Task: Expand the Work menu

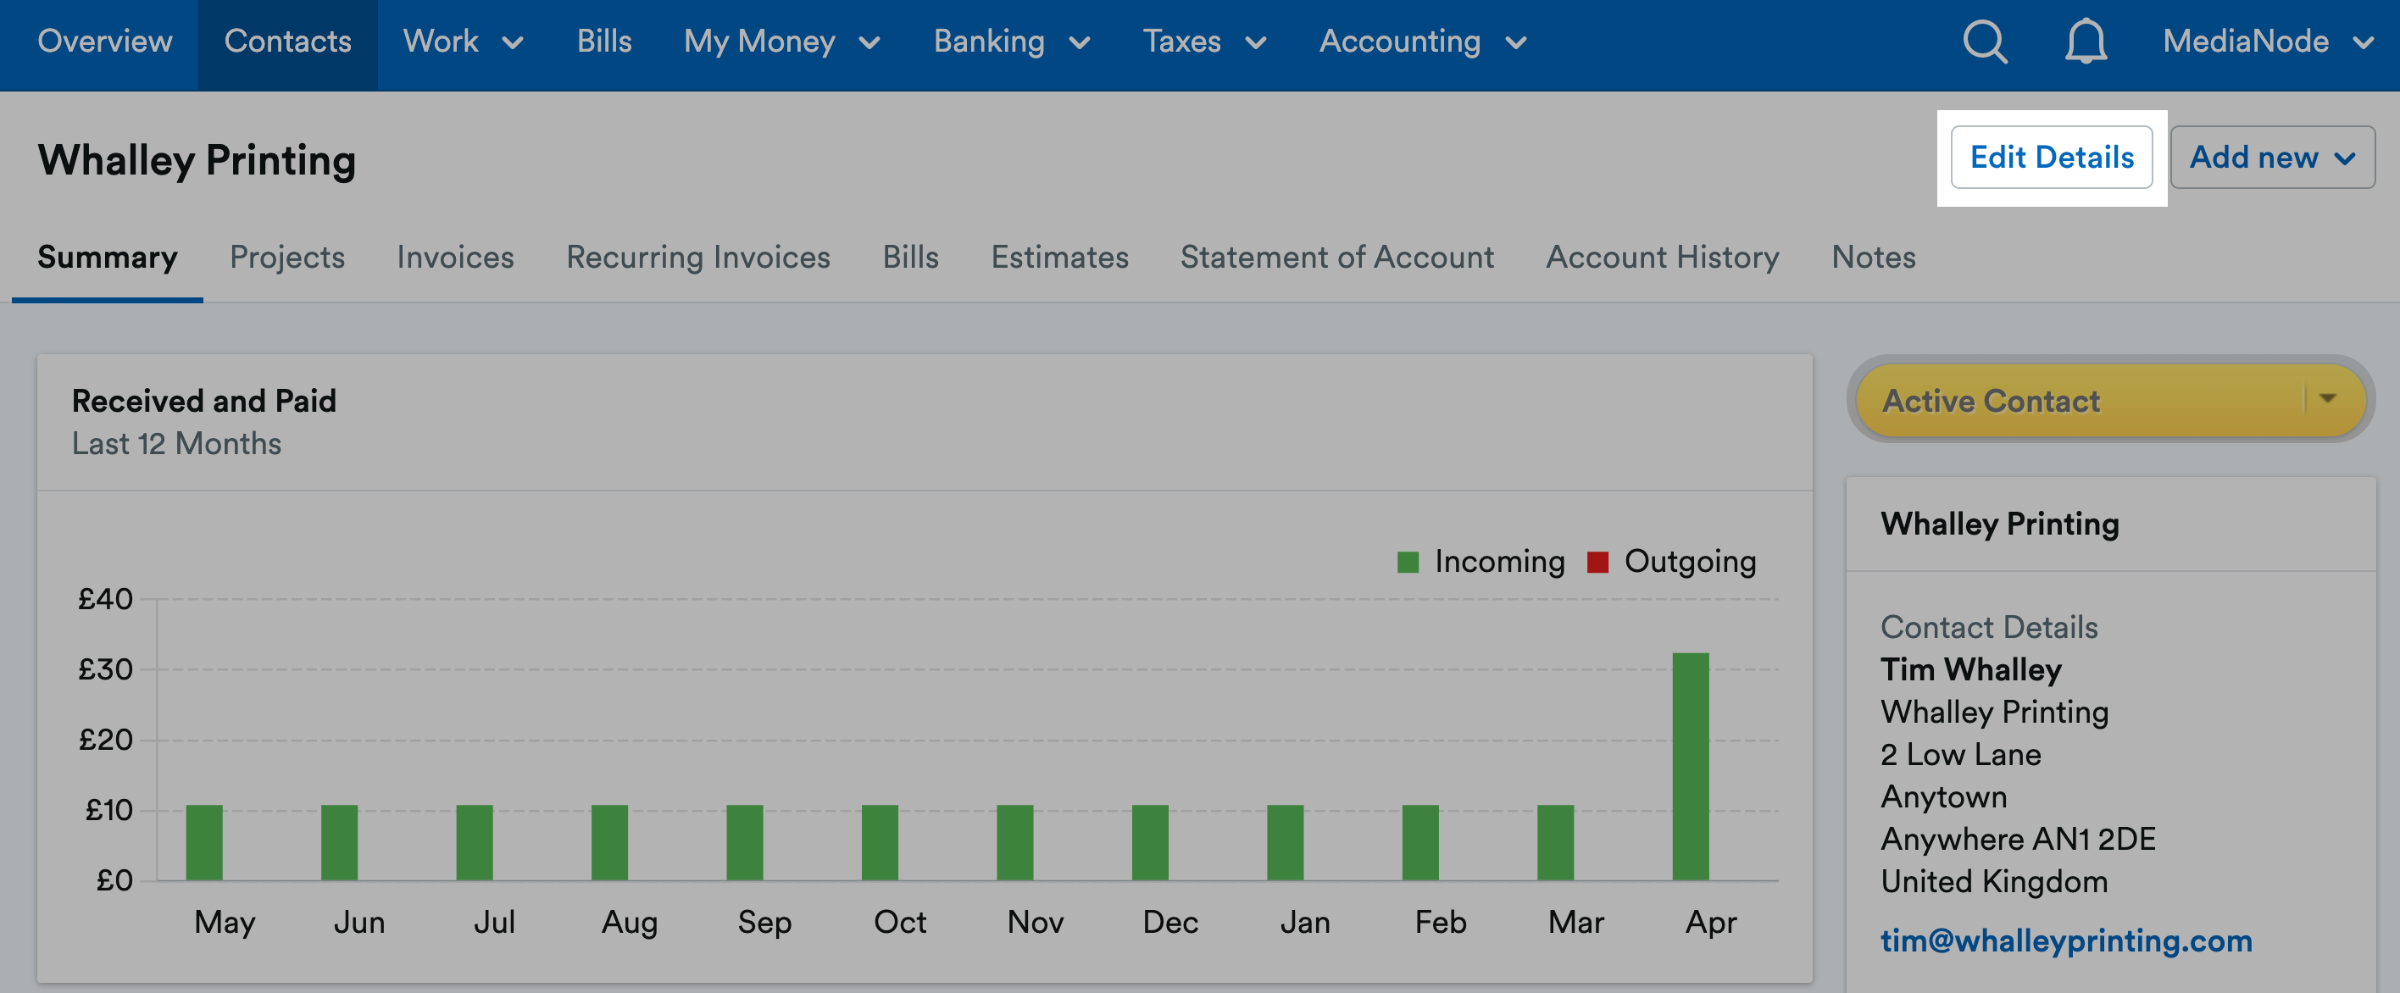Action: click(463, 42)
